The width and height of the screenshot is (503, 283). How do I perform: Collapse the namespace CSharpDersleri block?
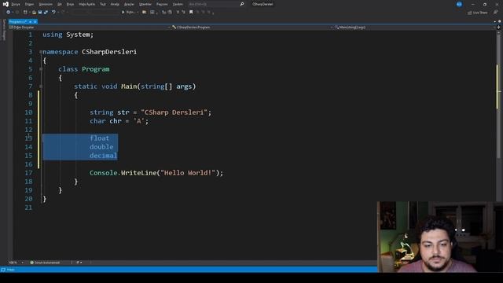pos(41,52)
